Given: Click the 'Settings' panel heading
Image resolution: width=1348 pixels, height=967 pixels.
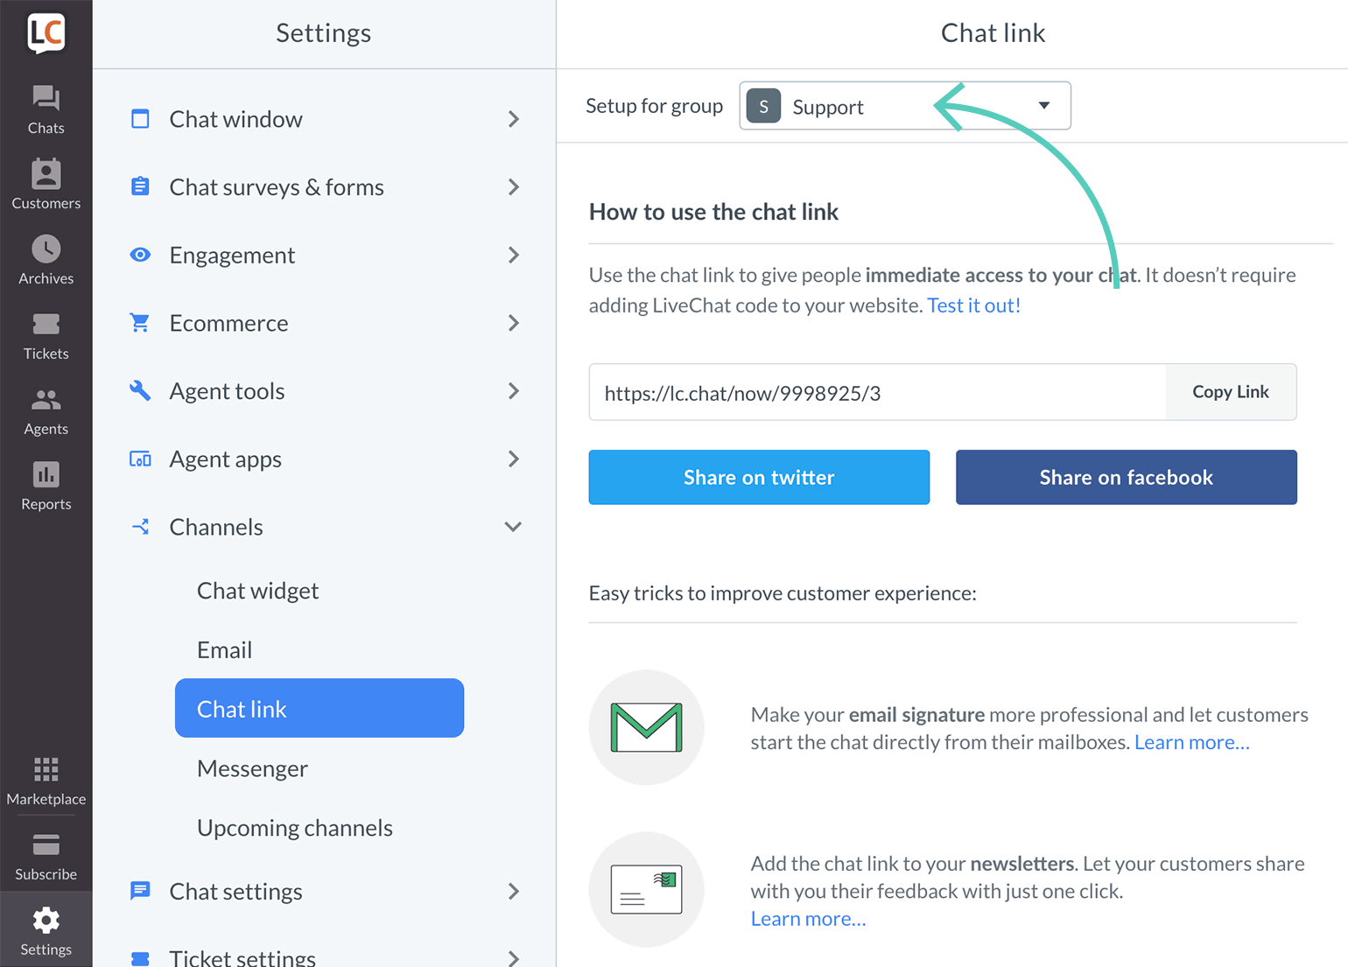Looking at the screenshot, I should (x=323, y=33).
